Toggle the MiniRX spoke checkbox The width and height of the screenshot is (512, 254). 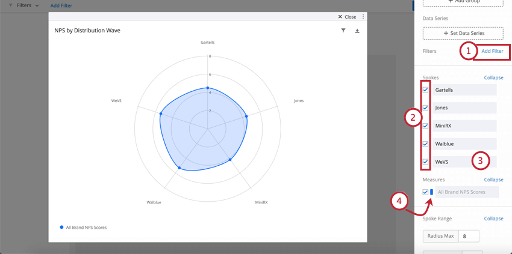pos(425,125)
